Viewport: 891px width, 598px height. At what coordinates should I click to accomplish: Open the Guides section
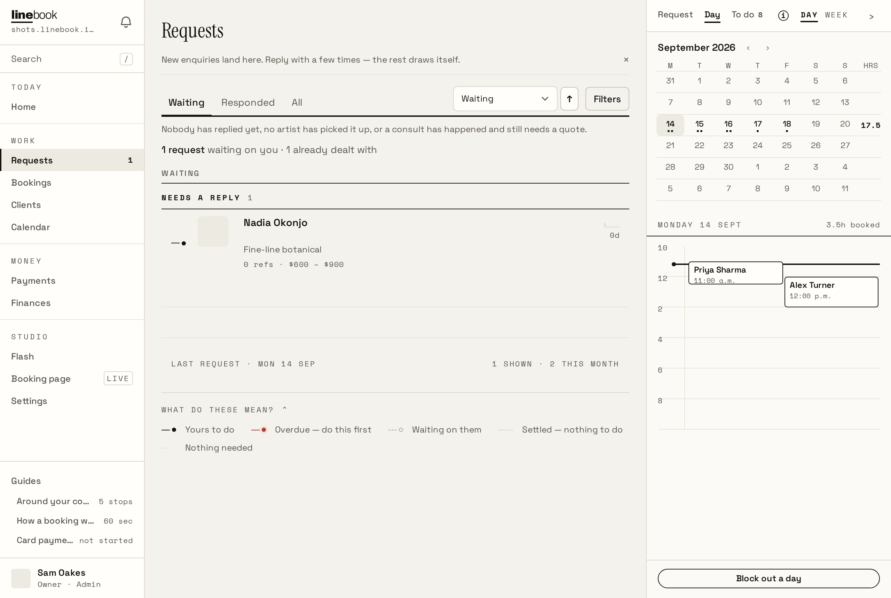click(x=26, y=481)
